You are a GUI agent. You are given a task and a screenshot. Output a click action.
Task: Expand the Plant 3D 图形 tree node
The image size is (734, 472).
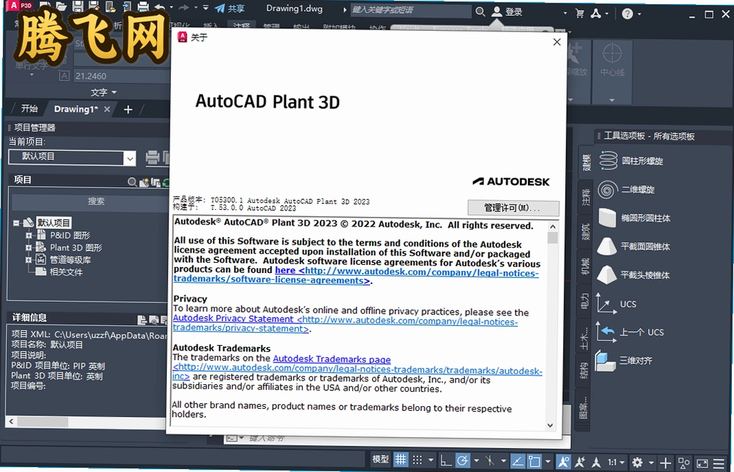[29, 248]
